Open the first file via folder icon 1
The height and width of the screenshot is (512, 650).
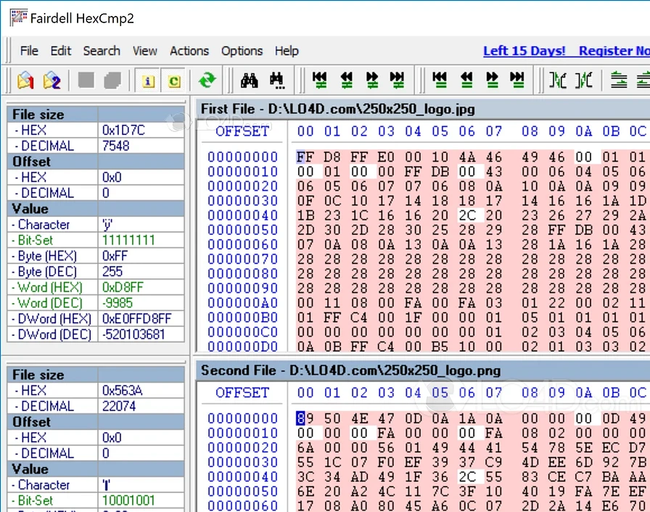tap(24, 81)
